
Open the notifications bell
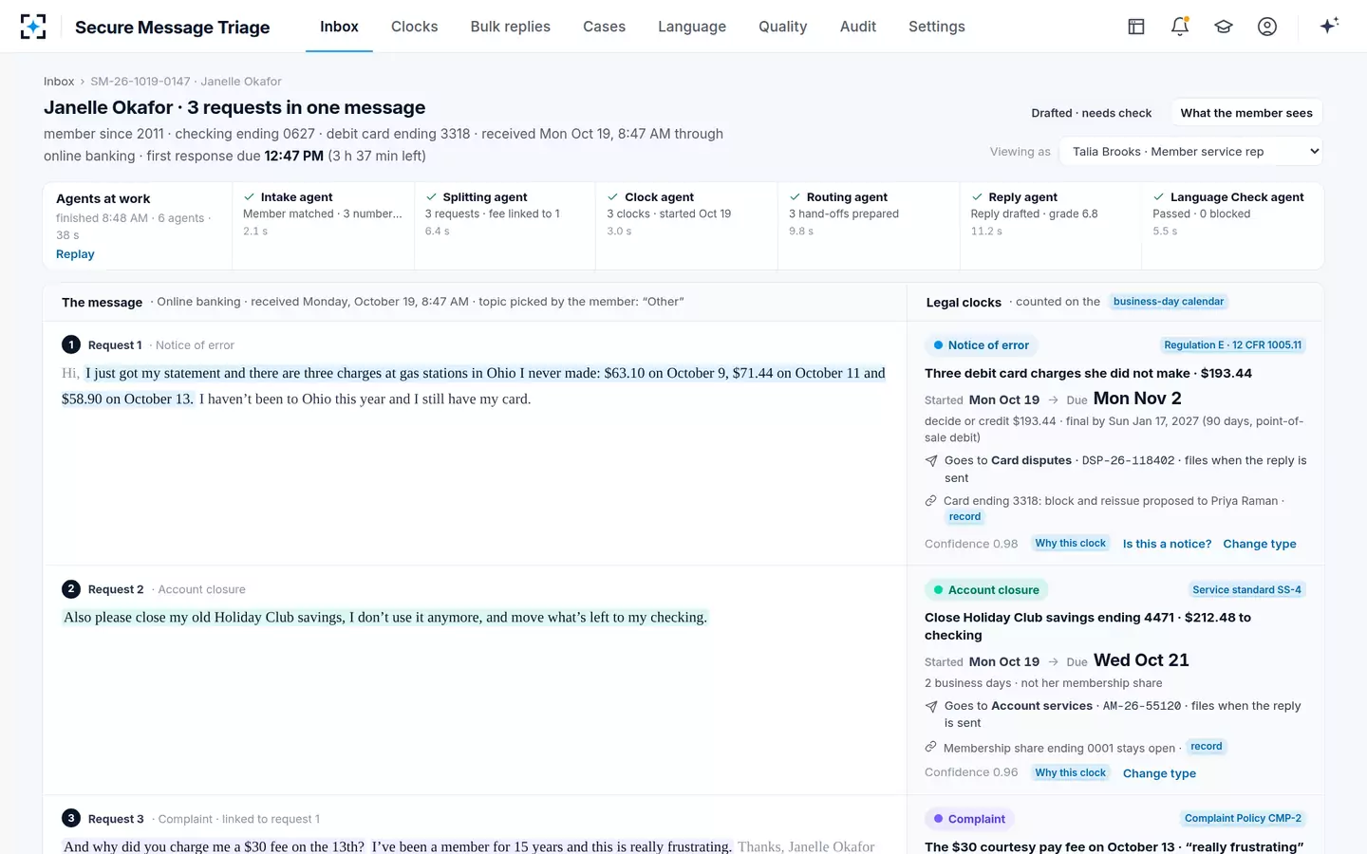[x=1180, y=27]
